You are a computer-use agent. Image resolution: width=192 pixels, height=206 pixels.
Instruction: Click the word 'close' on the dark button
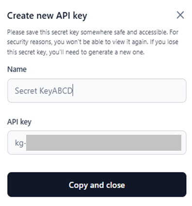click(115, 185)
